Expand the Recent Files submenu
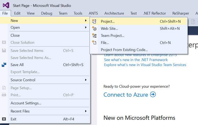 click(86, 111)
